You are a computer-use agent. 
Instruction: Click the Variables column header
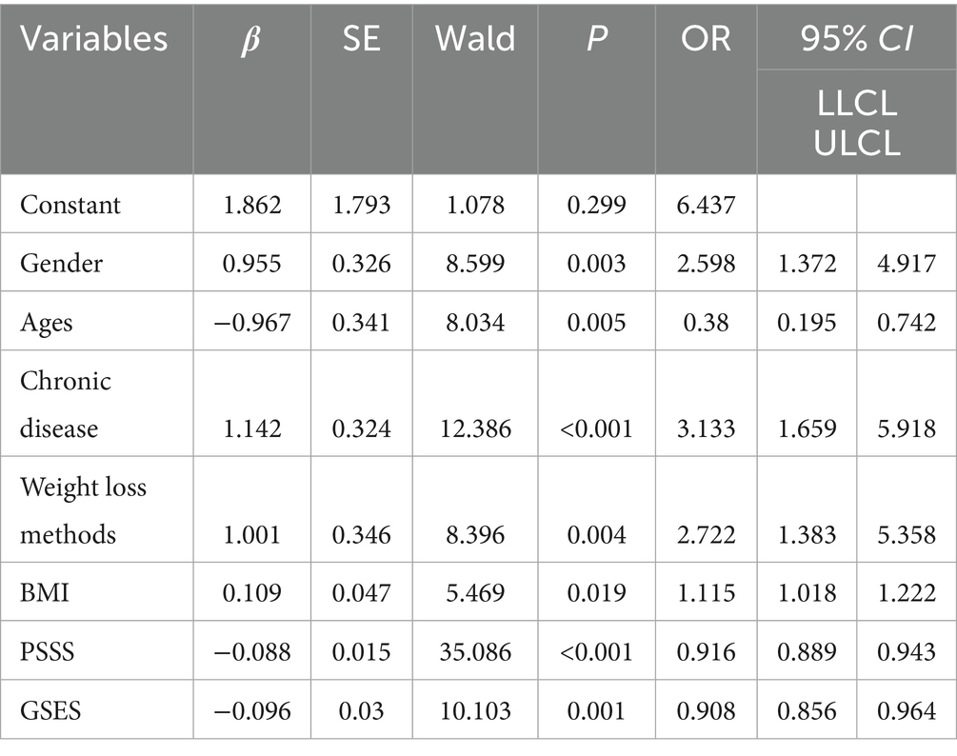coord(94,39)
